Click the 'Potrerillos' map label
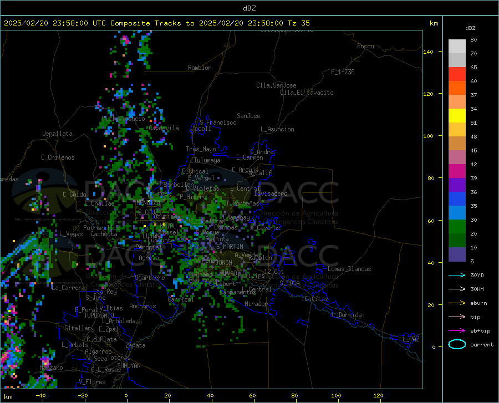 pos(101,228)
